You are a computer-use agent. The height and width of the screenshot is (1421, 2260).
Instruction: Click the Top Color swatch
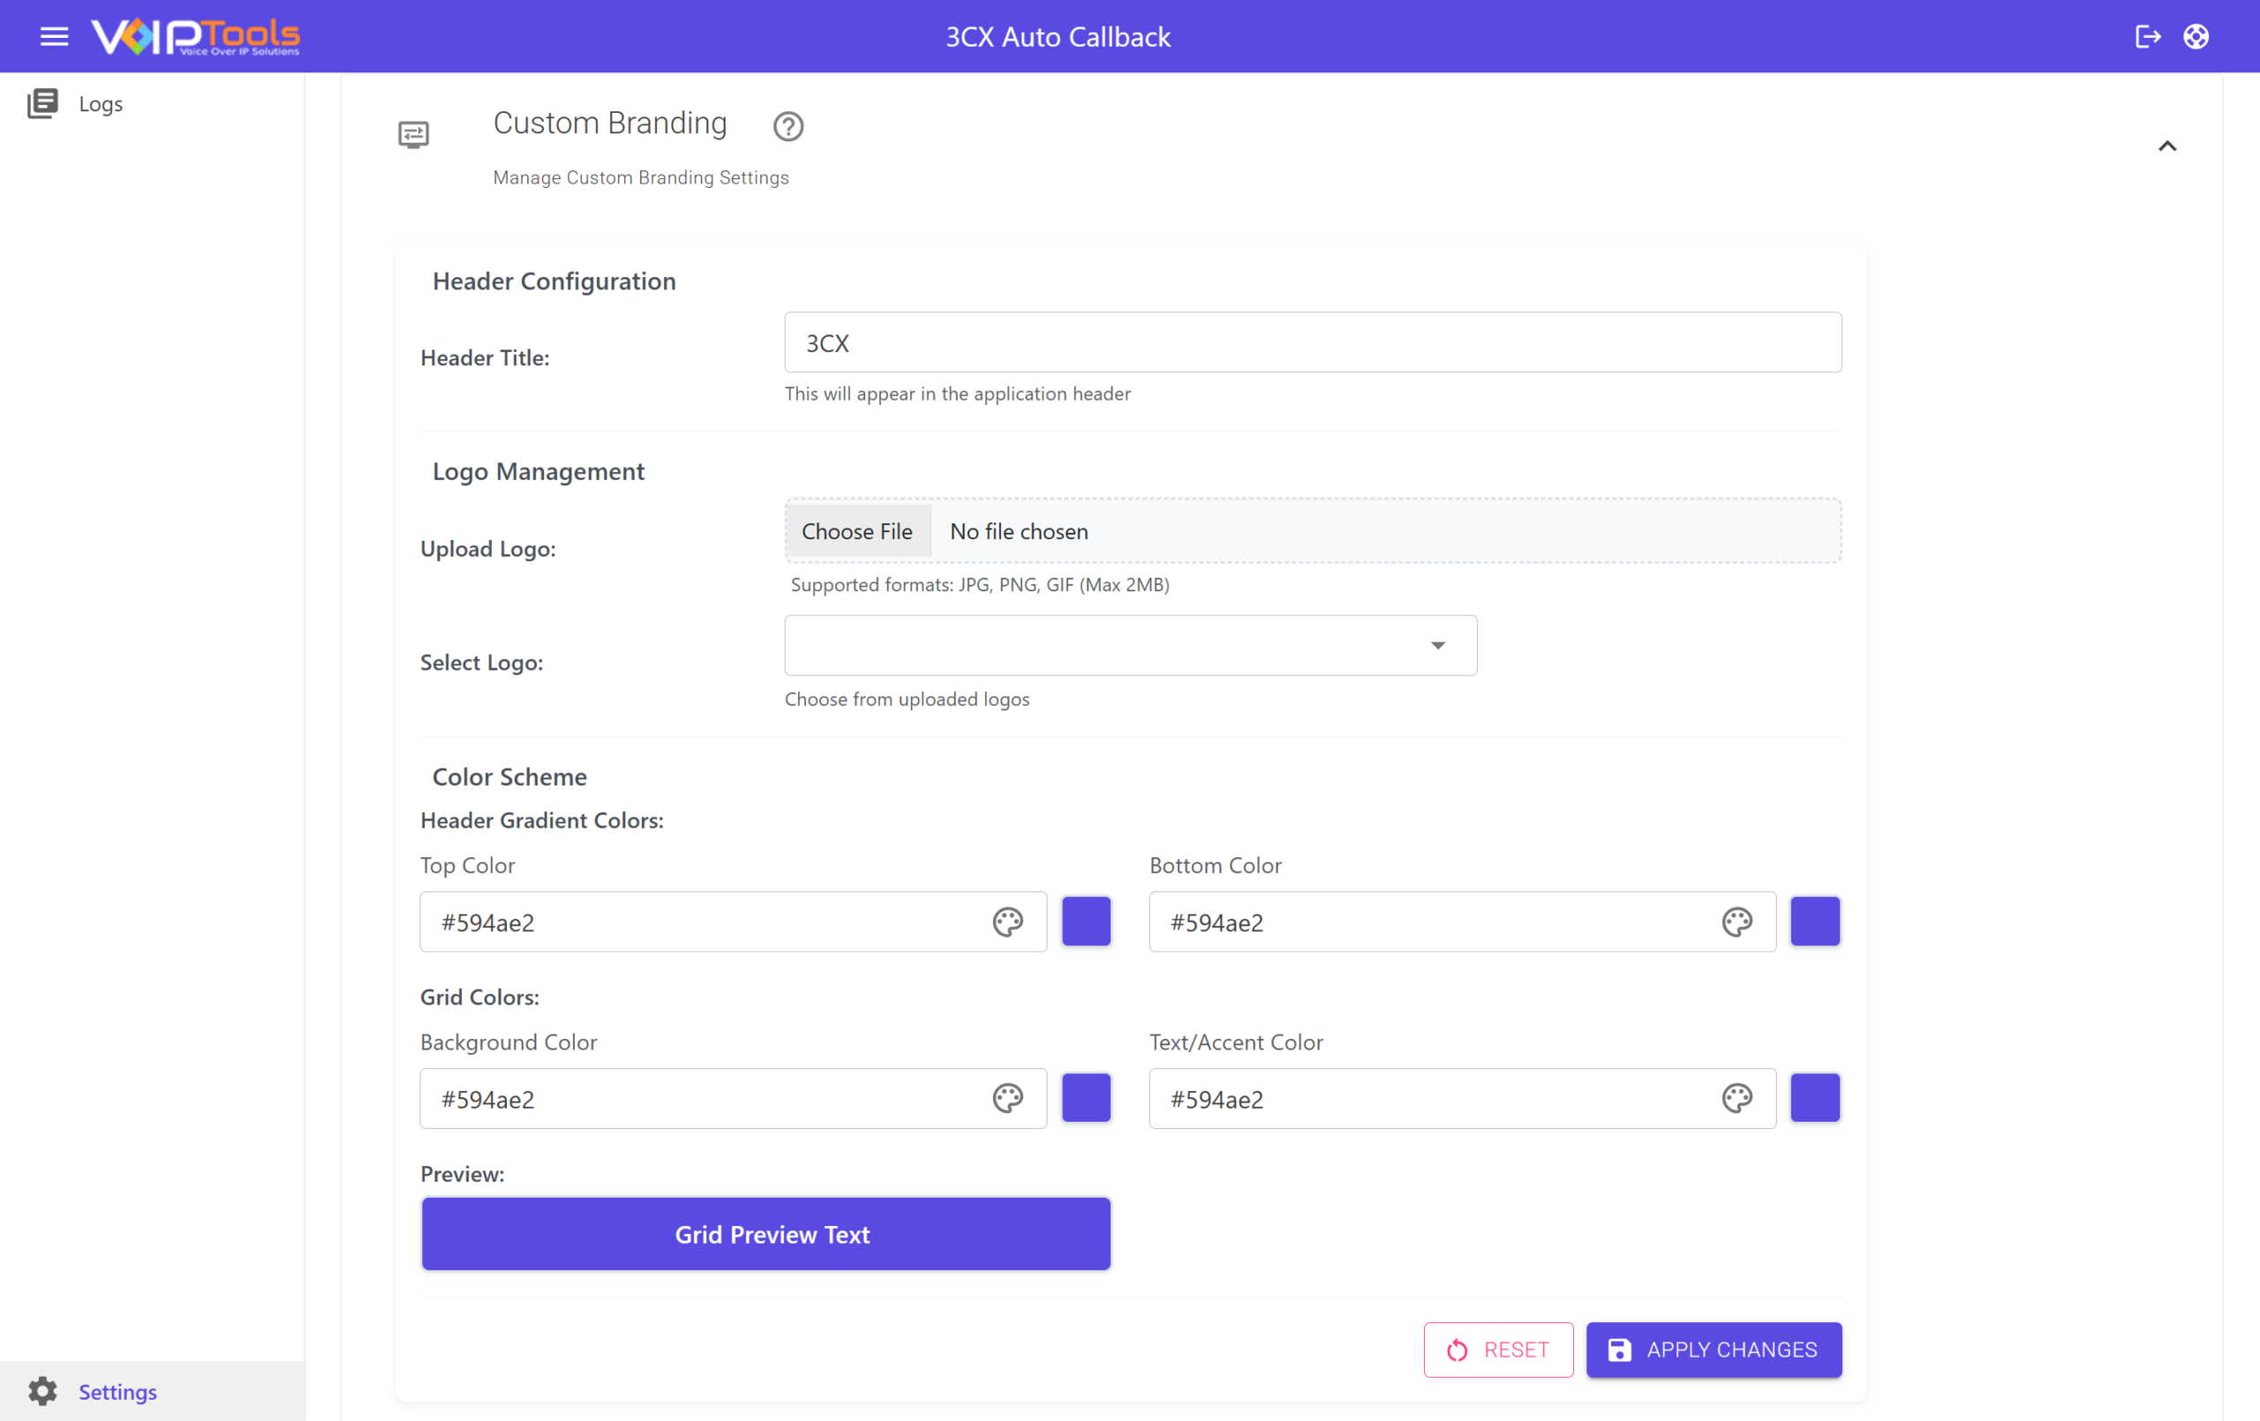(x=1086, y=921)
